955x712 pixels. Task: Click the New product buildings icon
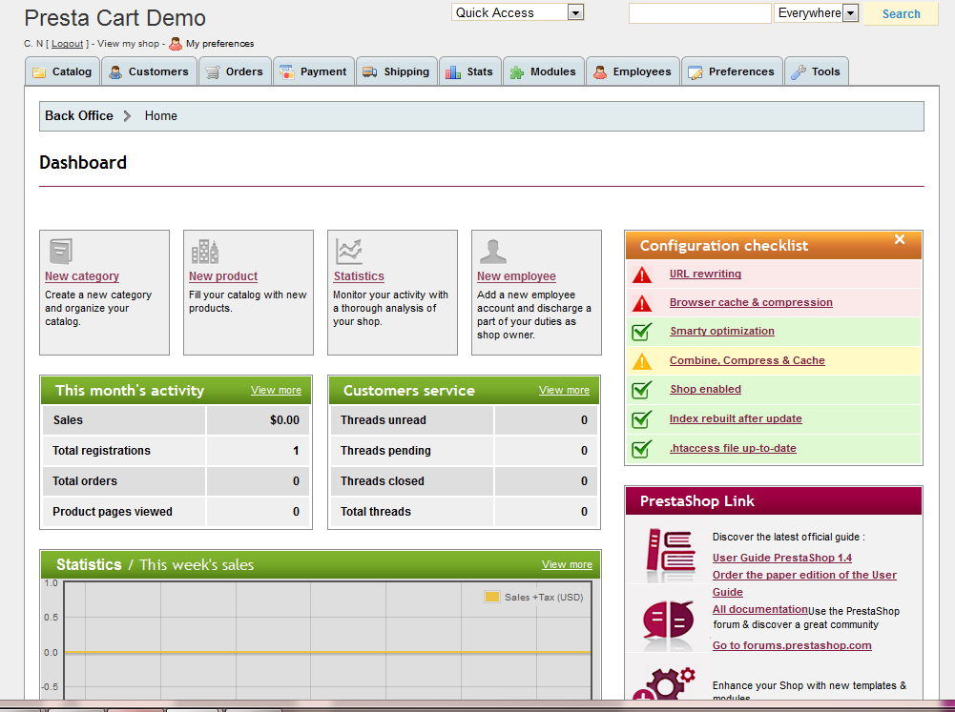coord(204,251)
